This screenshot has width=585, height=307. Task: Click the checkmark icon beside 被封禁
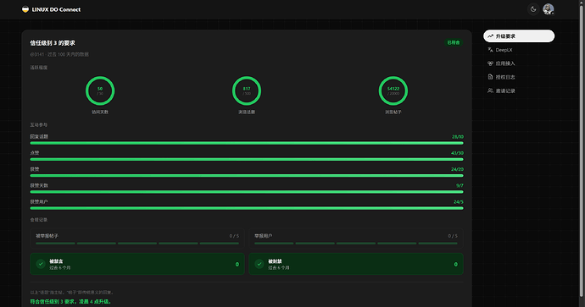click(x=259, y=264)
